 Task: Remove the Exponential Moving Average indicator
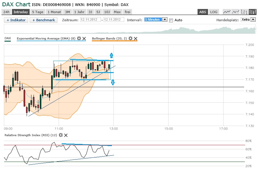tap(84, 39)
